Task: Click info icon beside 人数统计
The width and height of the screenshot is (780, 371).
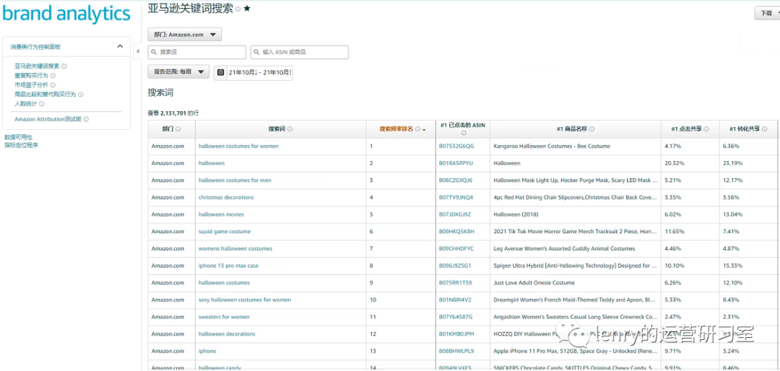Action: (x=42, y=104)
